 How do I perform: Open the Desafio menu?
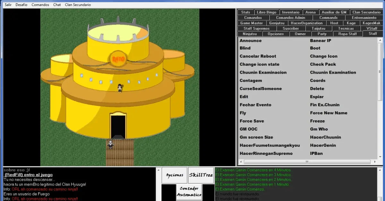click(x=21, y=5)
